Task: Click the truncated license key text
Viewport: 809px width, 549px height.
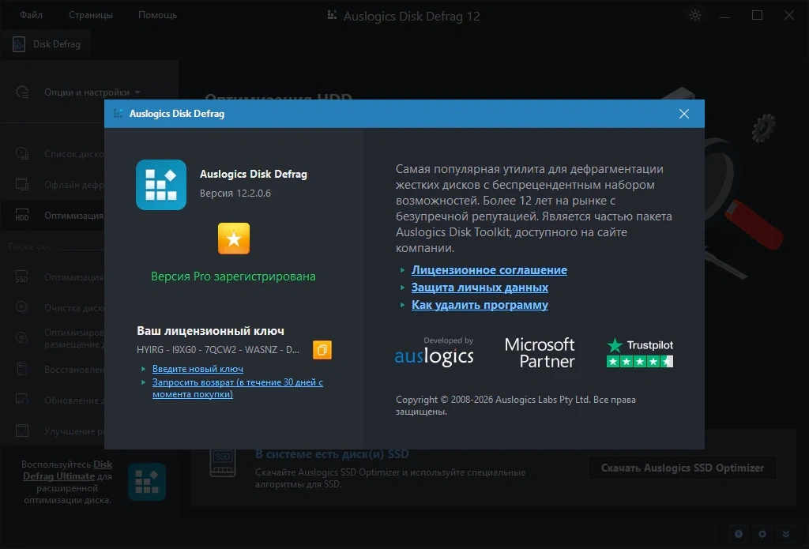Action: (218, 350)
